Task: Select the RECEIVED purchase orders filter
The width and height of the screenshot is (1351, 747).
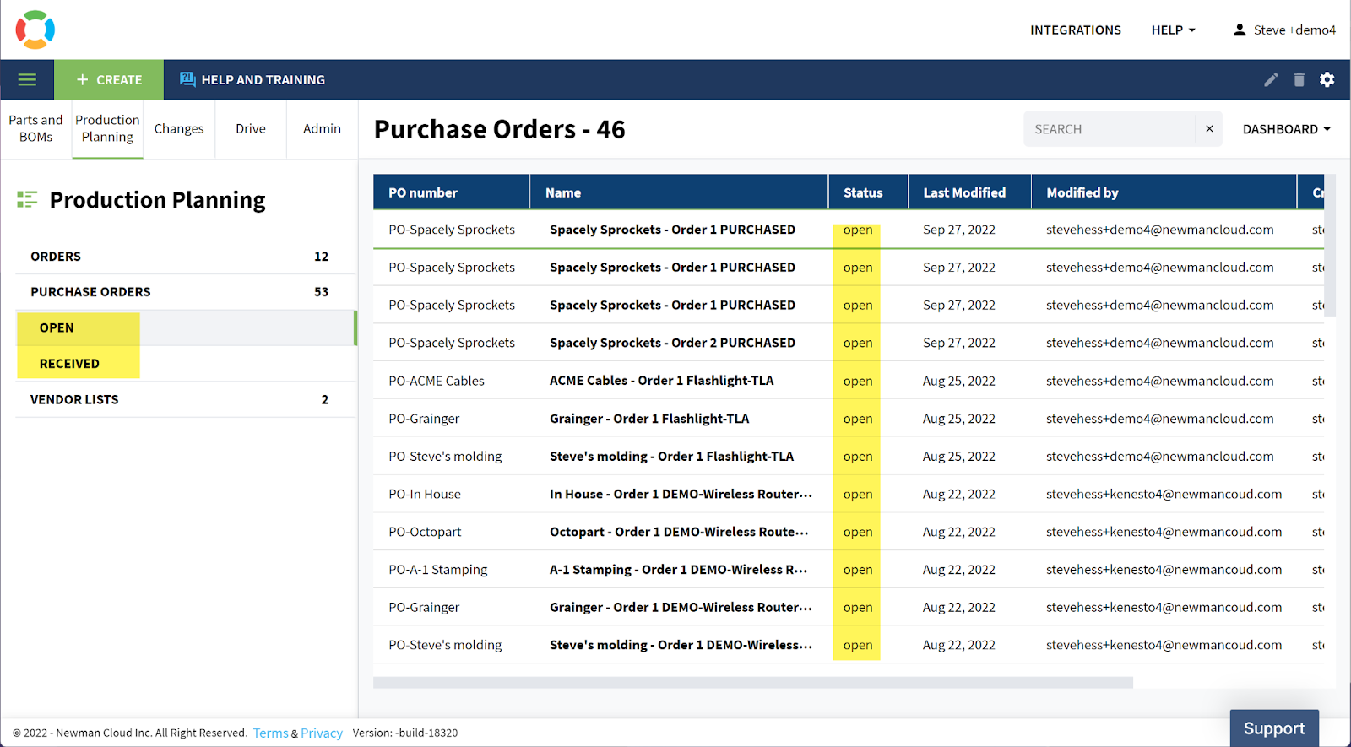Action: coord(186,364)
